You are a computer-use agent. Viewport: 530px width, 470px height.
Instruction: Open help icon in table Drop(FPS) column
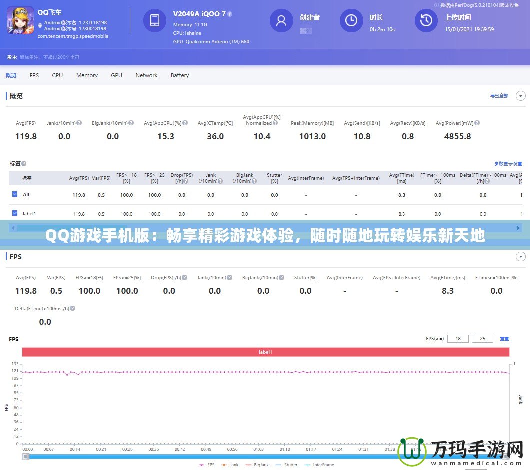pyautogui.click(x=186, y=181)
